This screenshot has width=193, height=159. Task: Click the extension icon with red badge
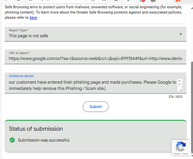pyautogui.click(x=142, y=1)
